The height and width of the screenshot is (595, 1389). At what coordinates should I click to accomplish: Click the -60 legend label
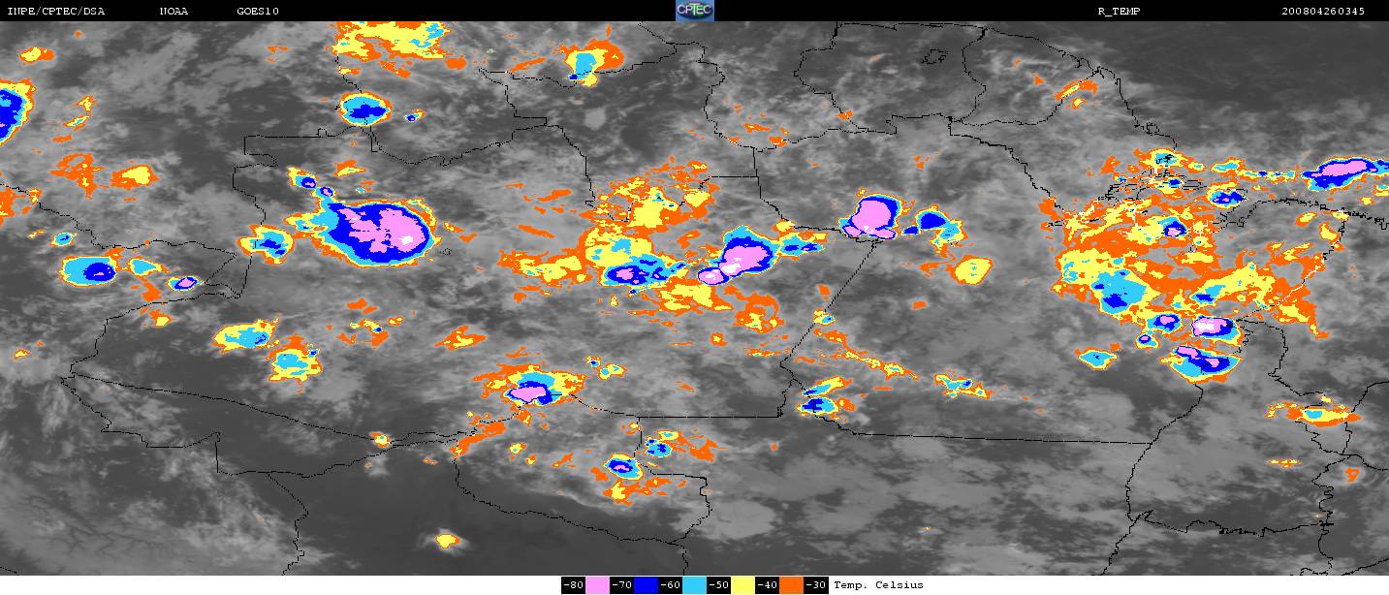670,585
